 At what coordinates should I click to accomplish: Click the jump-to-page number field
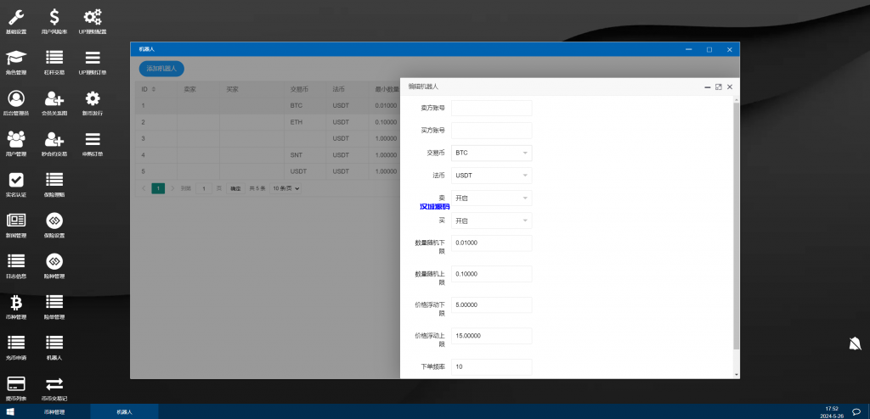point(204,188)
